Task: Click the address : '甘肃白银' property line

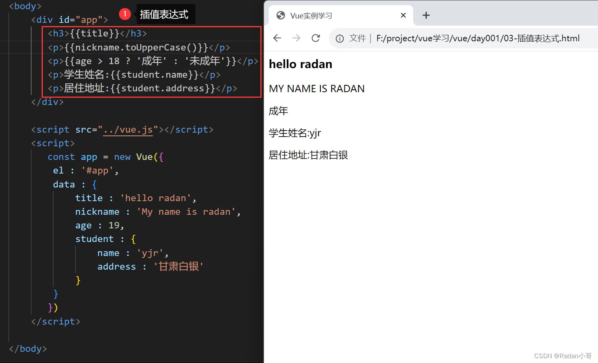Action: tap(151, 266)
